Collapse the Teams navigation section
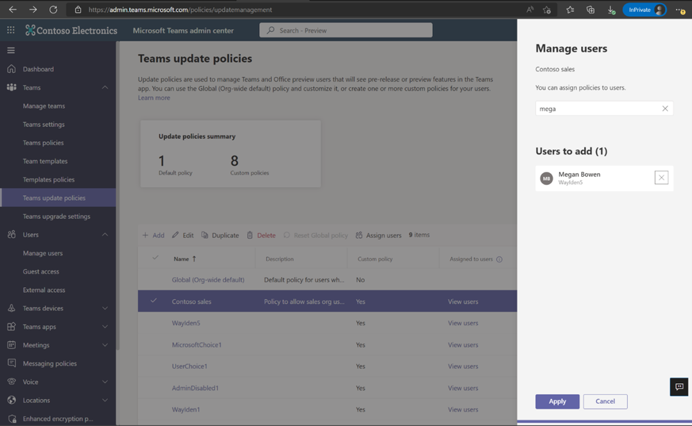The image size is (692, 426). click(105, 88)
